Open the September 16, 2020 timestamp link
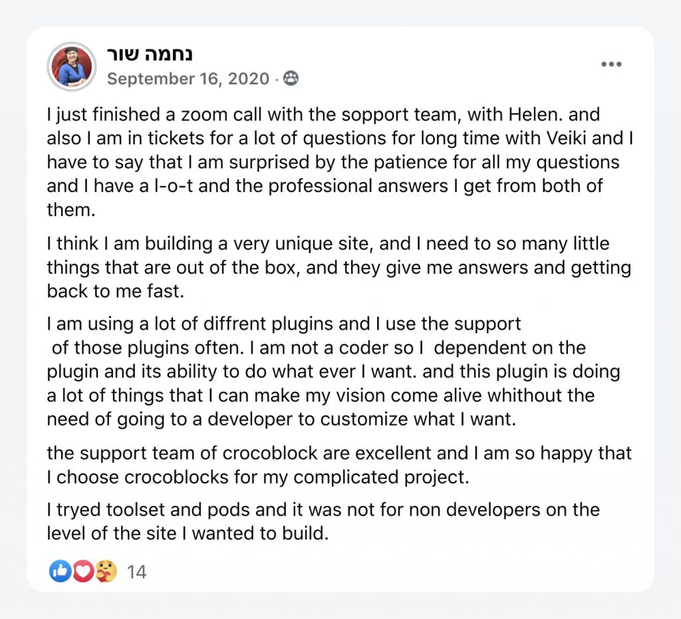The width and height of the screenshot is (681, 619). 188,78
